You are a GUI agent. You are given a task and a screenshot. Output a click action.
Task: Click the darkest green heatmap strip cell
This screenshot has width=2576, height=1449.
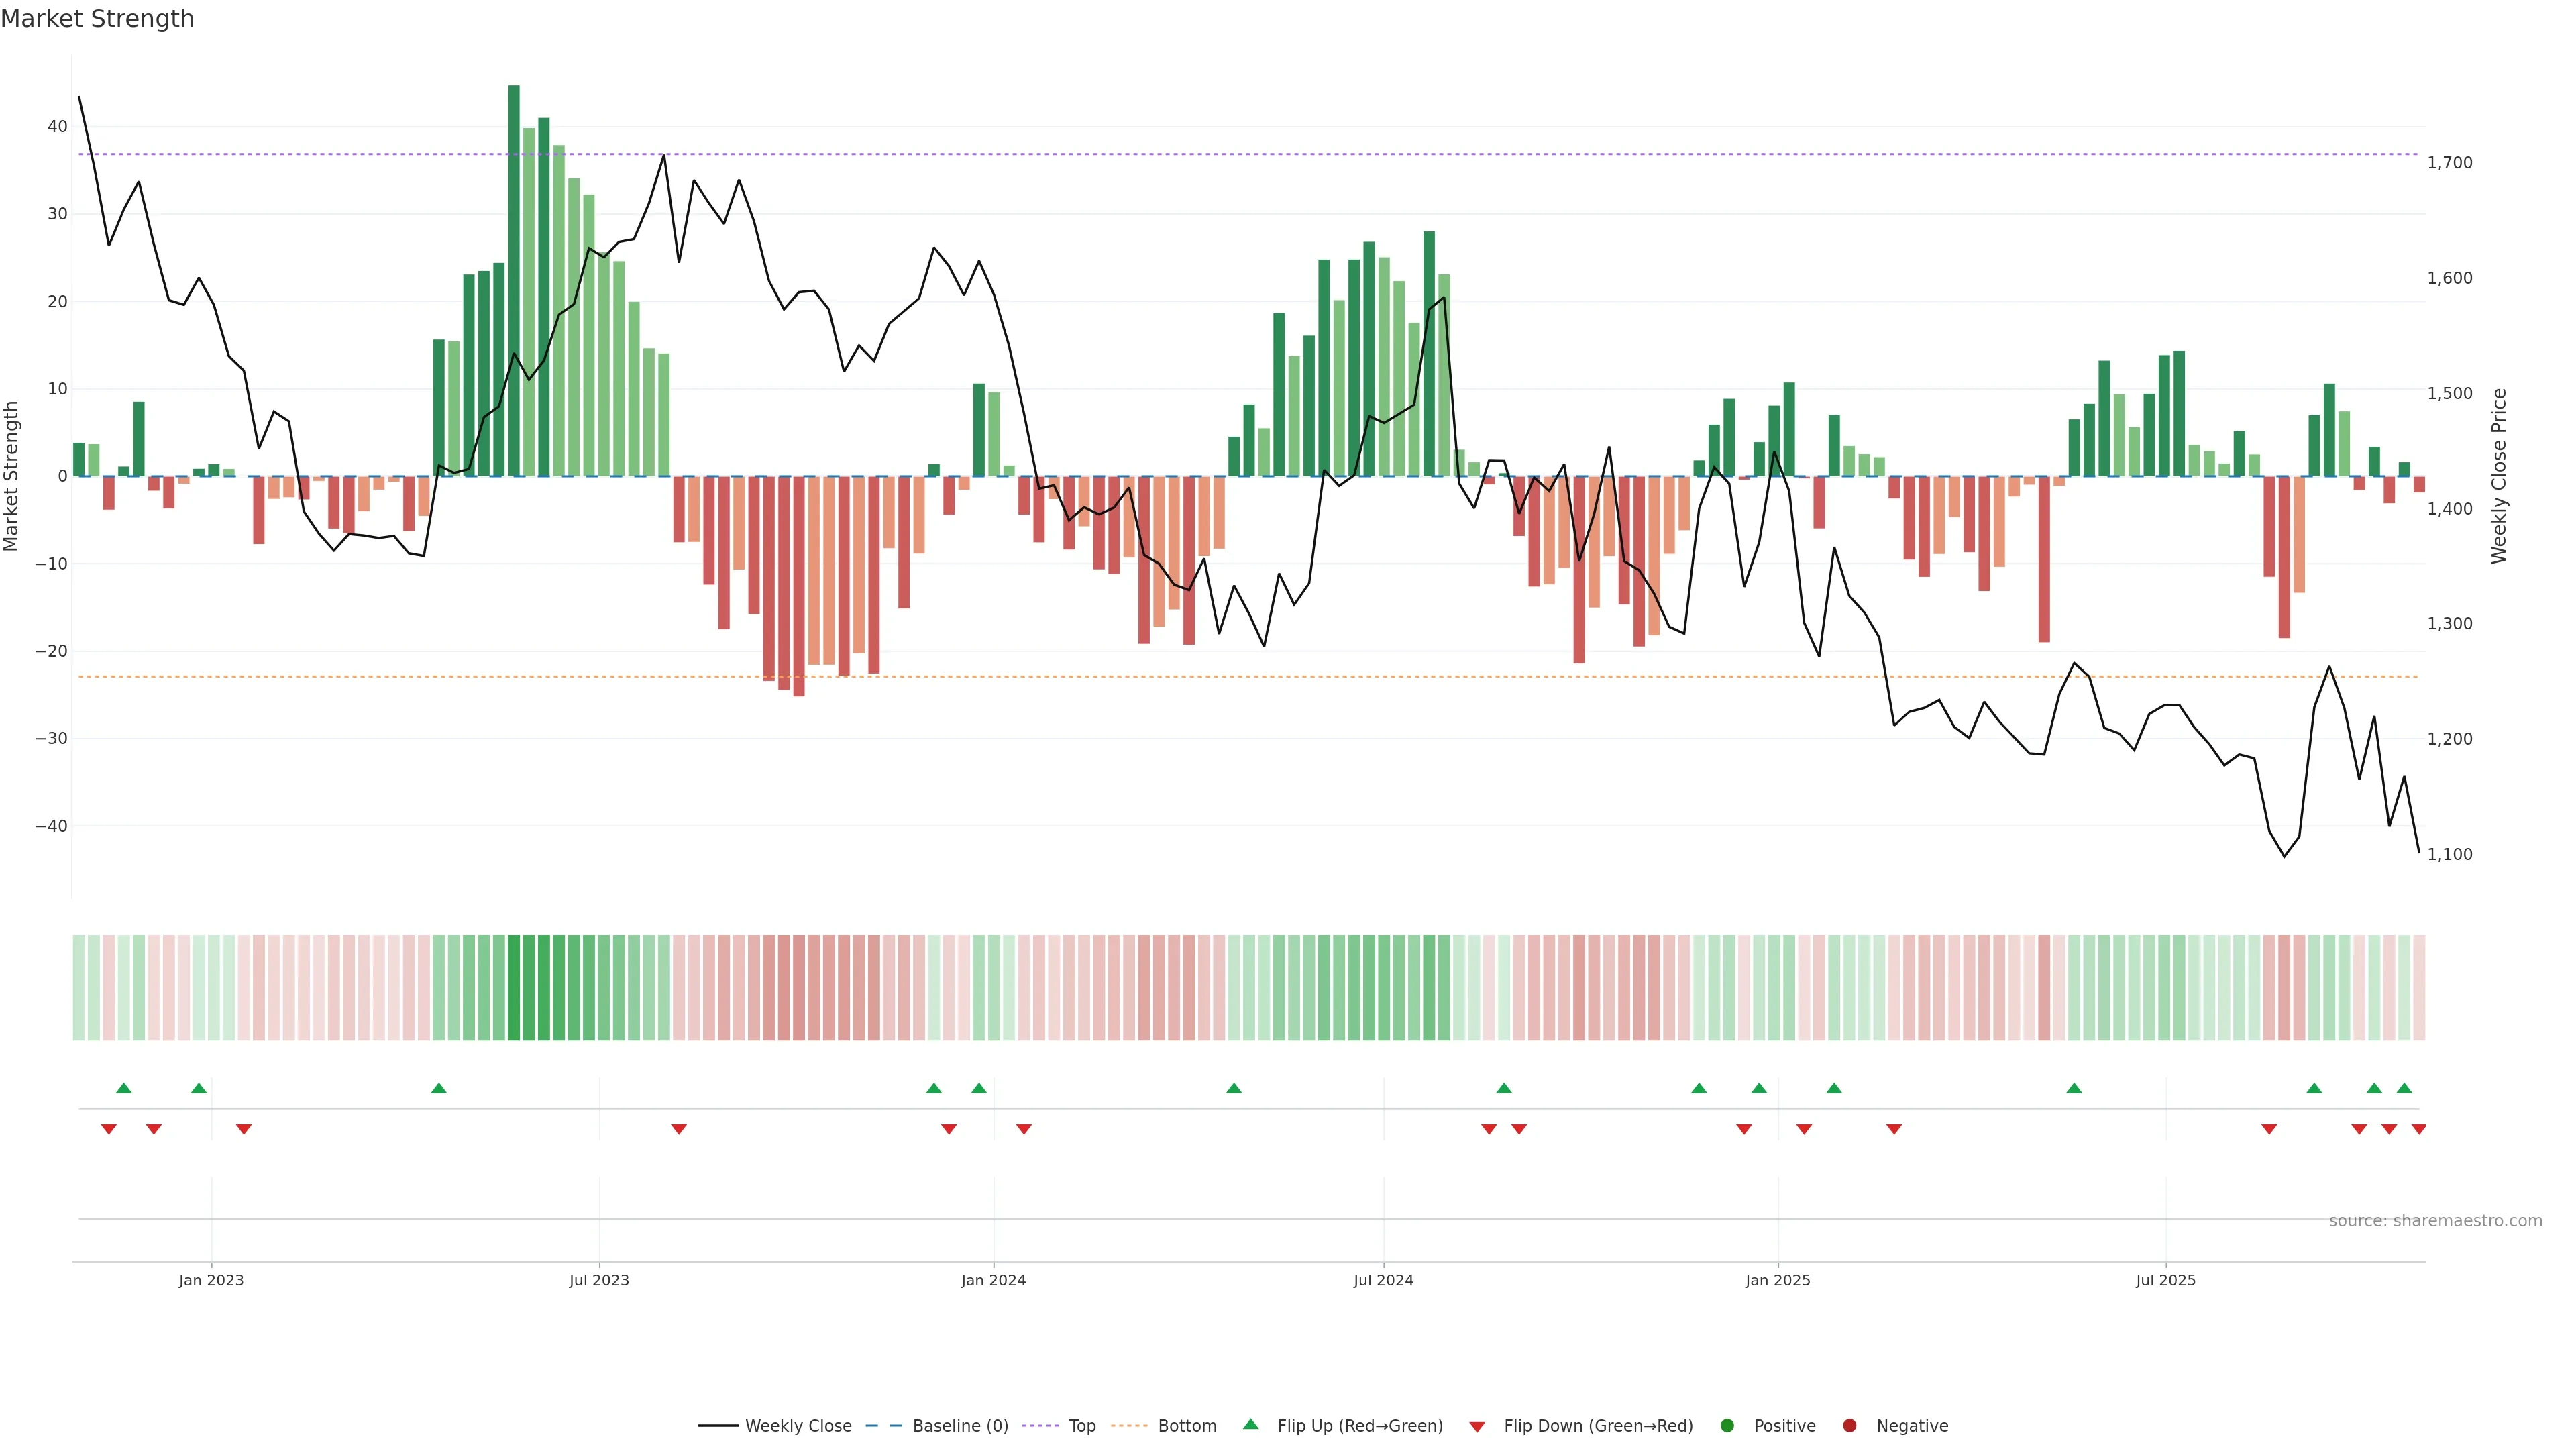coord(514,988)
